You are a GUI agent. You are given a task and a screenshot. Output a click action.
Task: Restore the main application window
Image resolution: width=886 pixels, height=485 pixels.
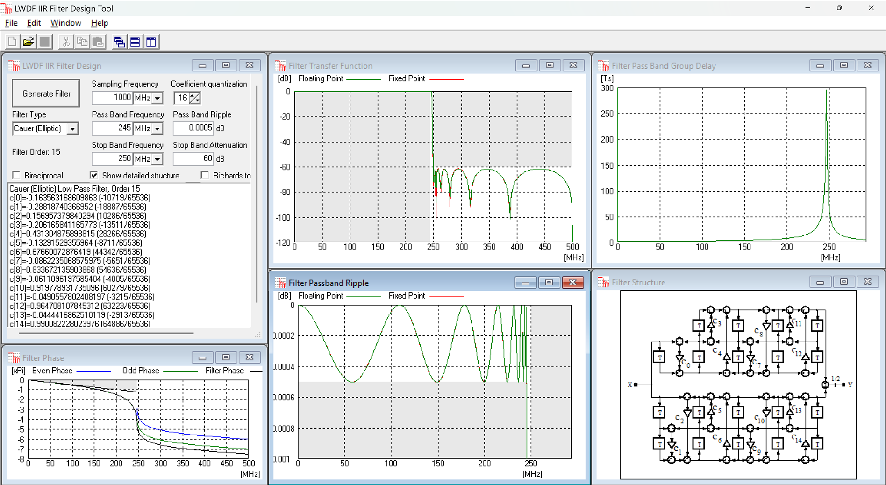pyautogui.click(x=839, y=8)
